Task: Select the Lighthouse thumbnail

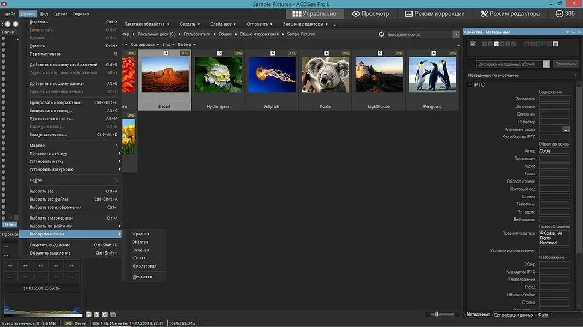Action: point(379,80)
